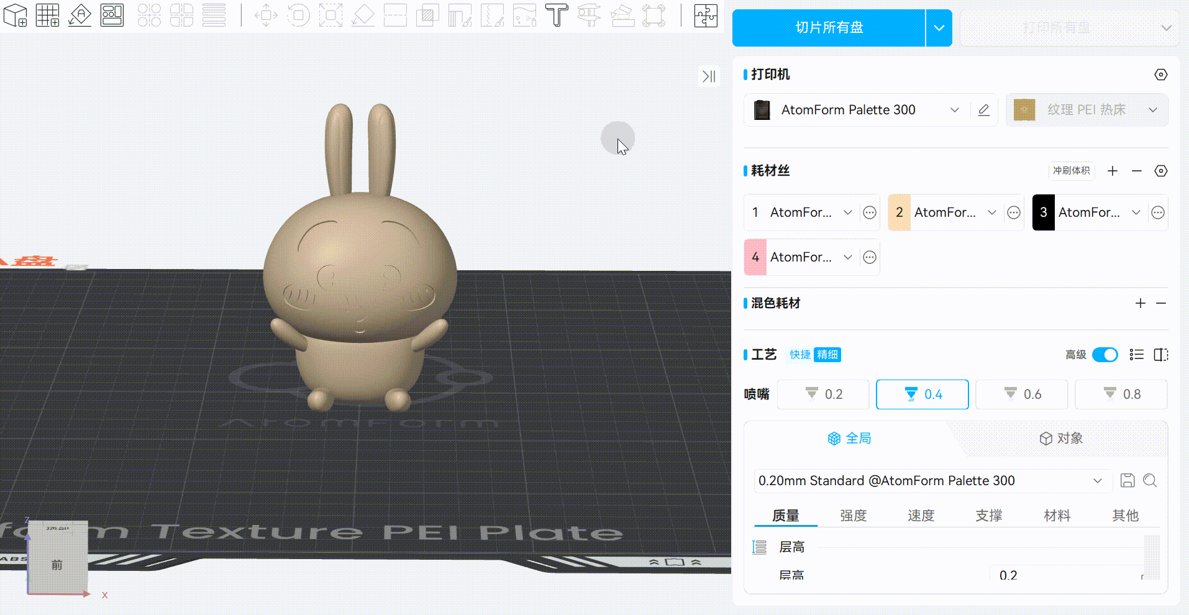Open more options for filament 4
Screen dimensions: 1189x615
click(x=870, y=257)
